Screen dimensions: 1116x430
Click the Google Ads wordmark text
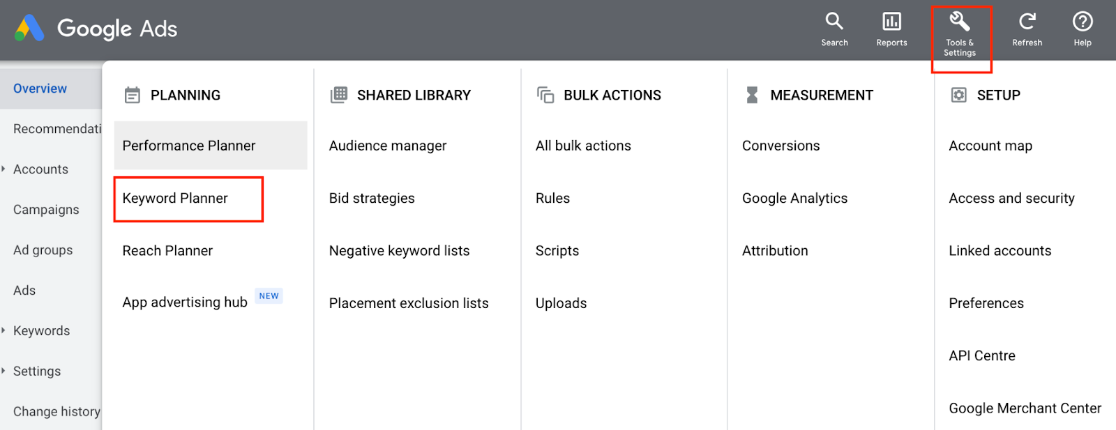(117, 29)
